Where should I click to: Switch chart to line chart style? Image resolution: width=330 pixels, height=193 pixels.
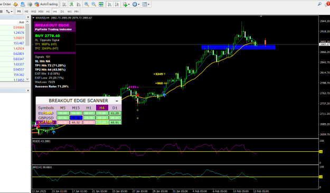coord(79,4)
